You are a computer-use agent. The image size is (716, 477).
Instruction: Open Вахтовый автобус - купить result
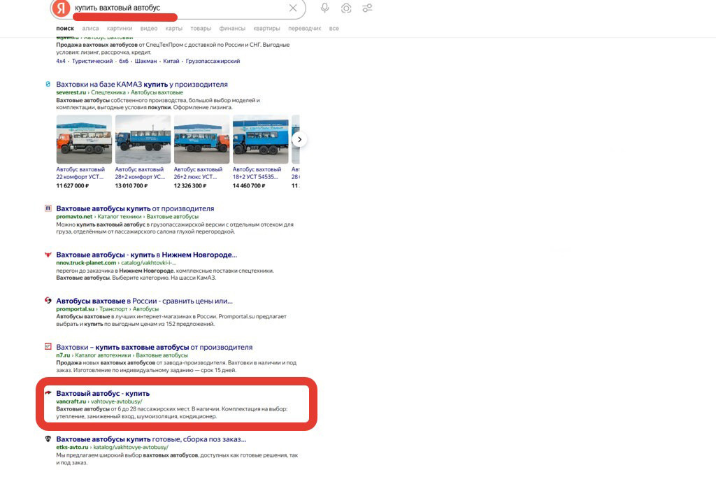pyautogui.click(x=103, y=393)
